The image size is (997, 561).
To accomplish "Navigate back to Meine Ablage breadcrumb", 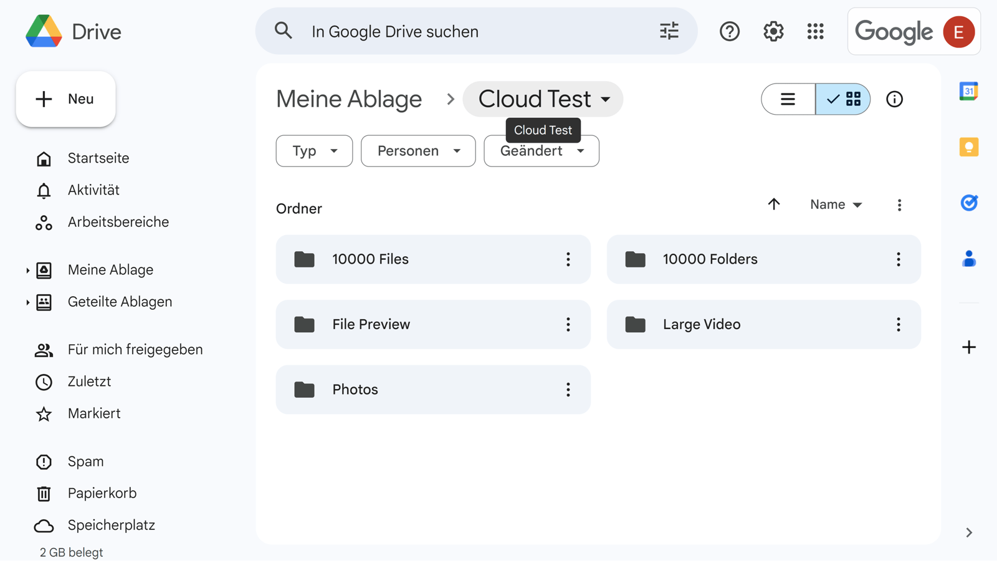I will pos(349,98).
